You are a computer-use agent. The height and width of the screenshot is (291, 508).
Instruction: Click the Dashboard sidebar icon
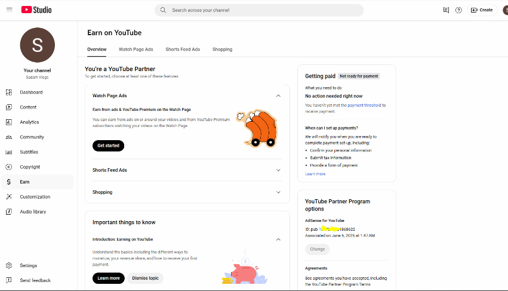[x=9, y=92]
